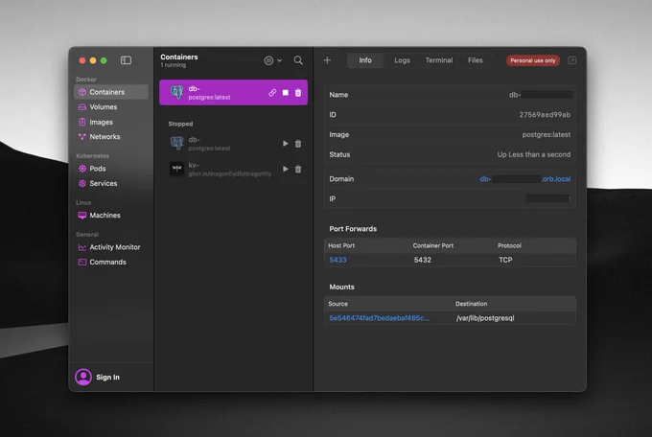Click the TCP protocol cell
The image size is (652, 437).
pos(505,260)
